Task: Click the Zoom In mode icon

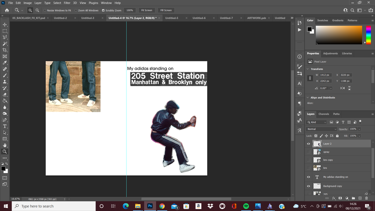Action: tap(30, 10)
